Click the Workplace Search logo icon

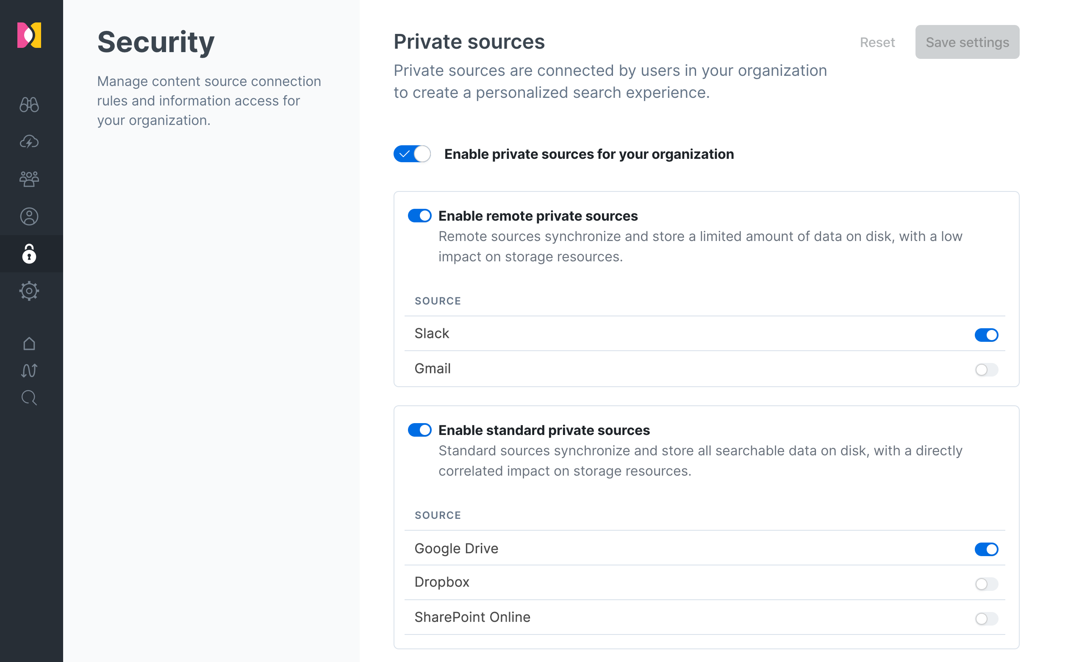tap(29, 35)
